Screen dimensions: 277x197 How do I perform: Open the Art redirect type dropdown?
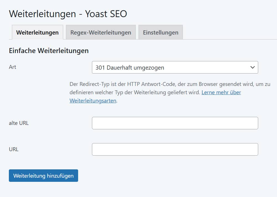pyautogui.click(x=175, y=67)
